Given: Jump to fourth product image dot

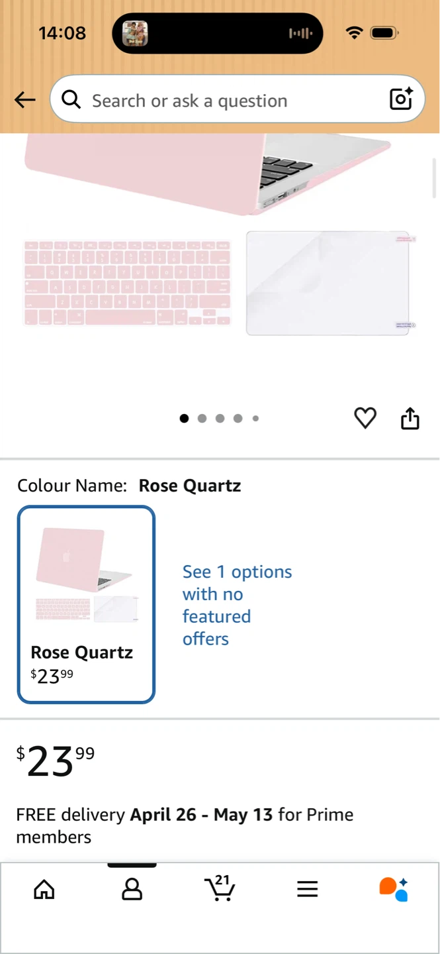Looking at the screenshot, I should tap(238, 418).
